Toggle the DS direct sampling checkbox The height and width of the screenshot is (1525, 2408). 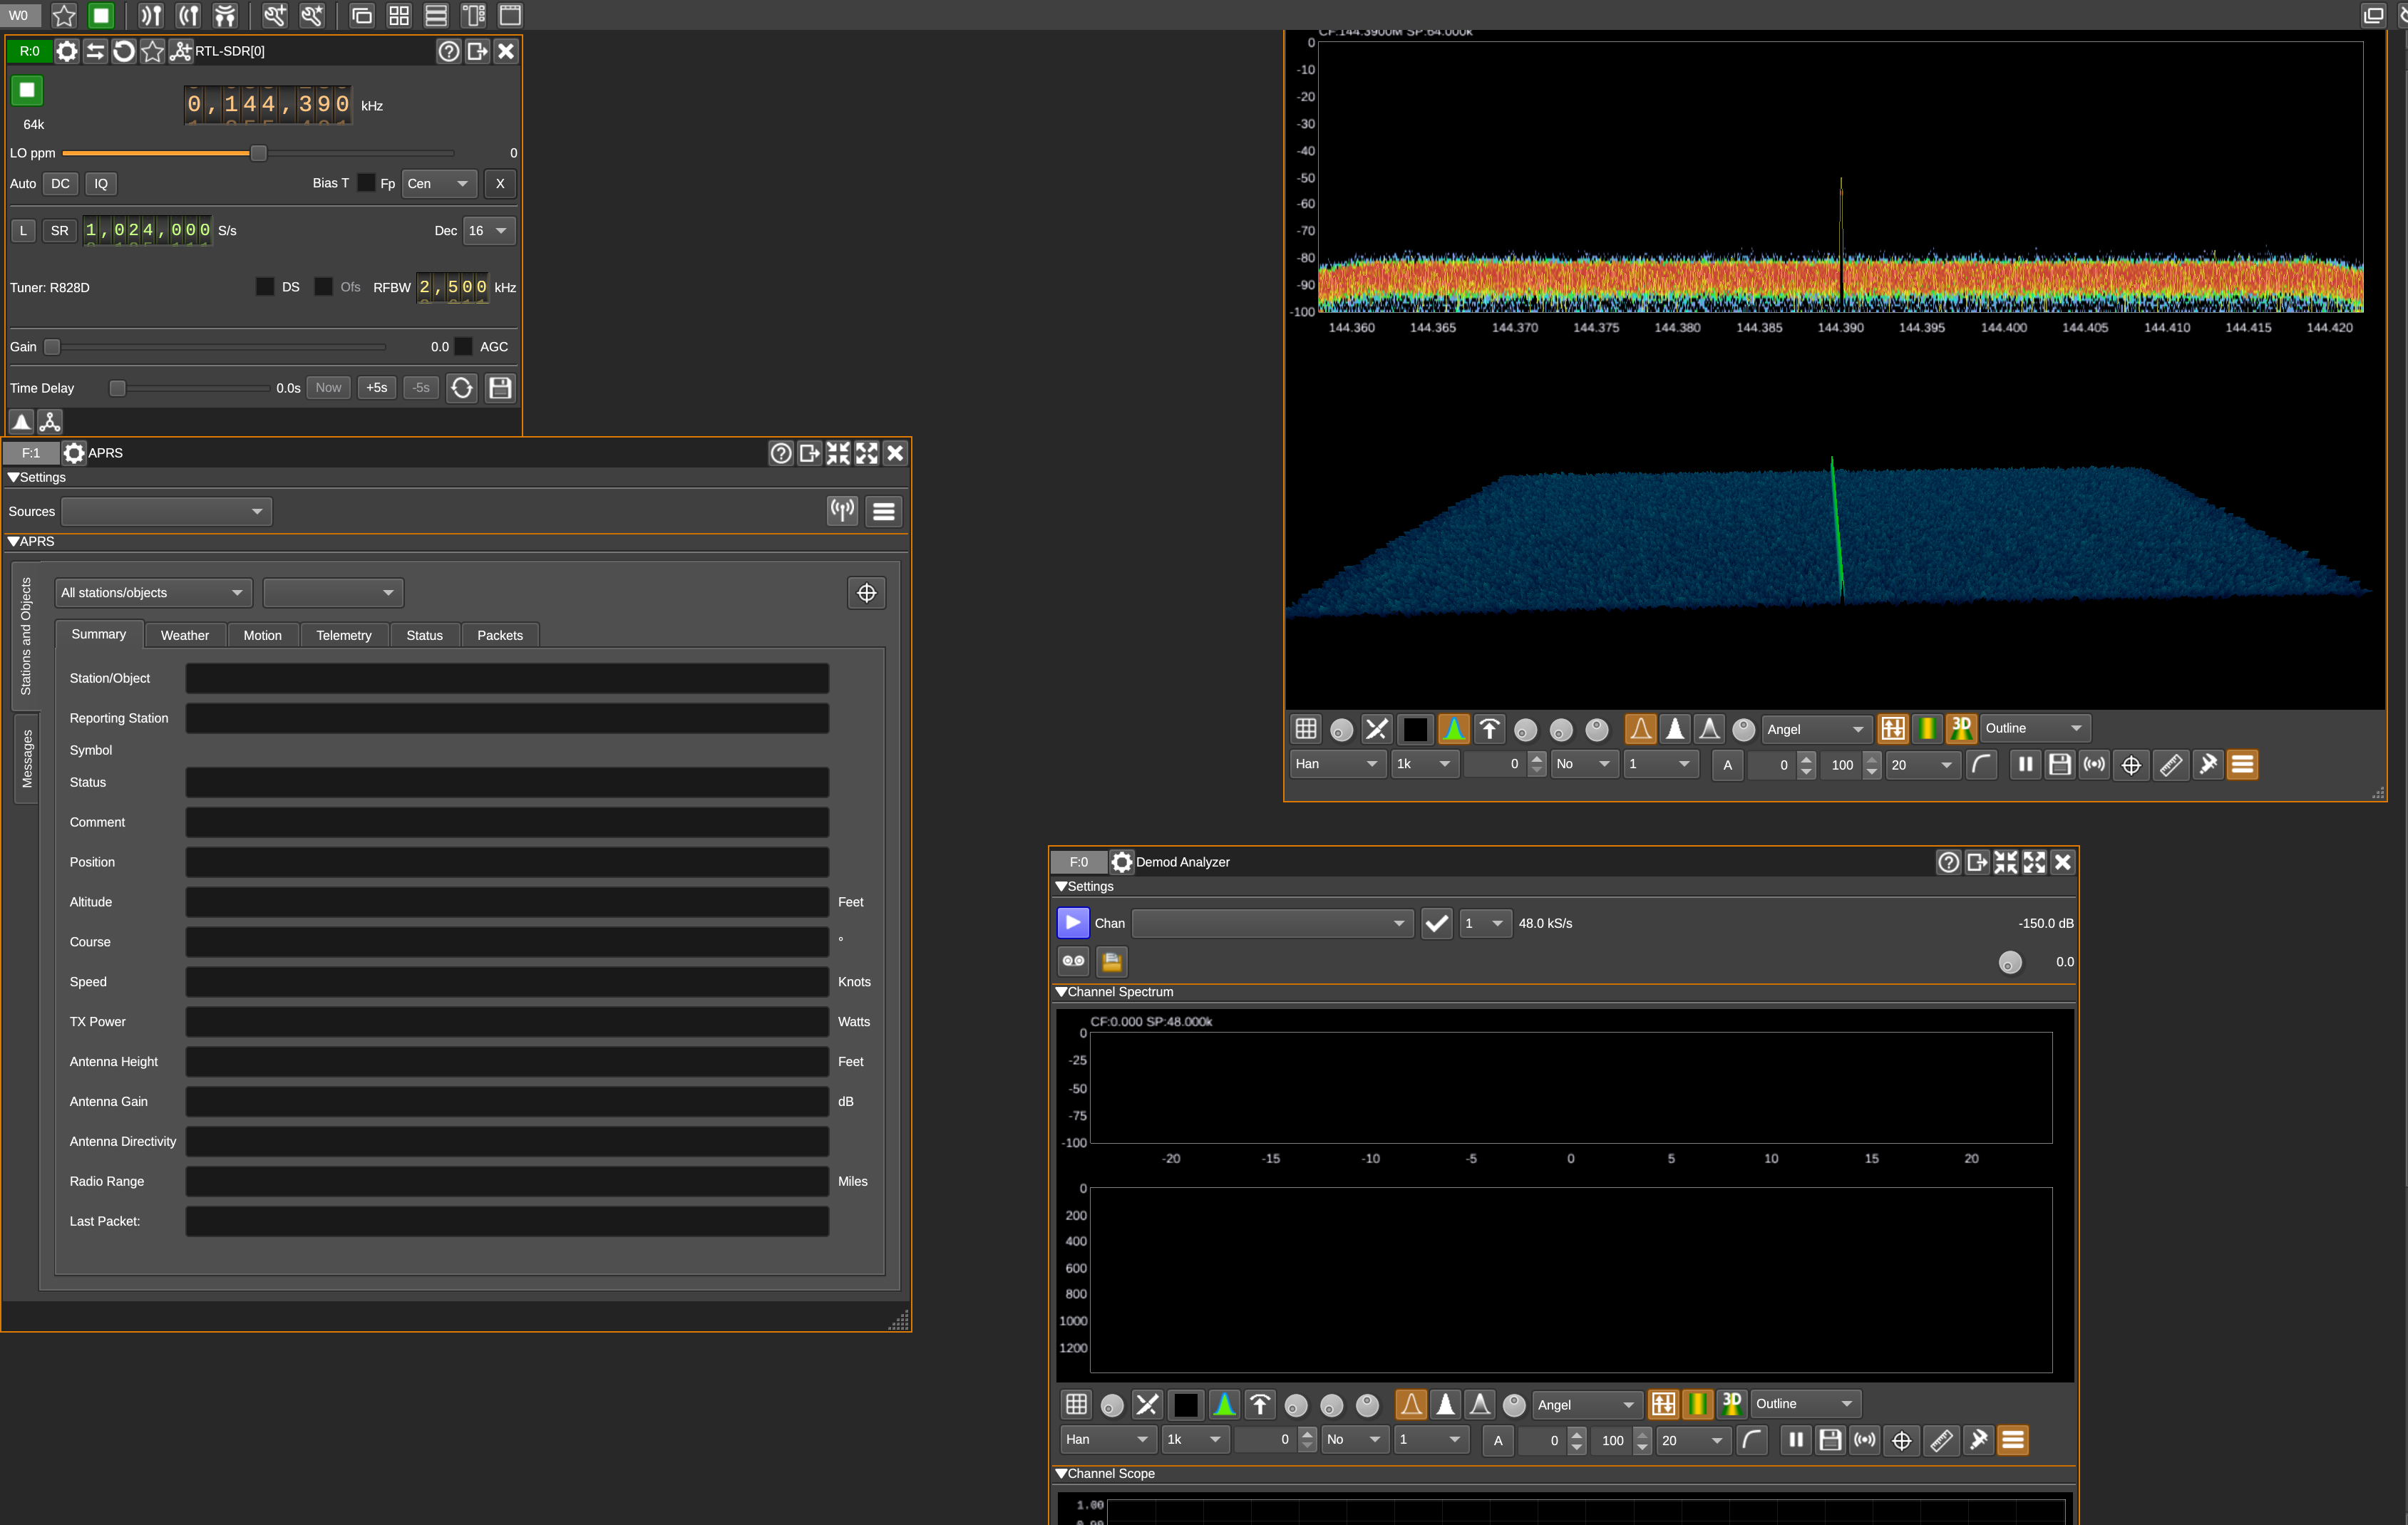265,287
